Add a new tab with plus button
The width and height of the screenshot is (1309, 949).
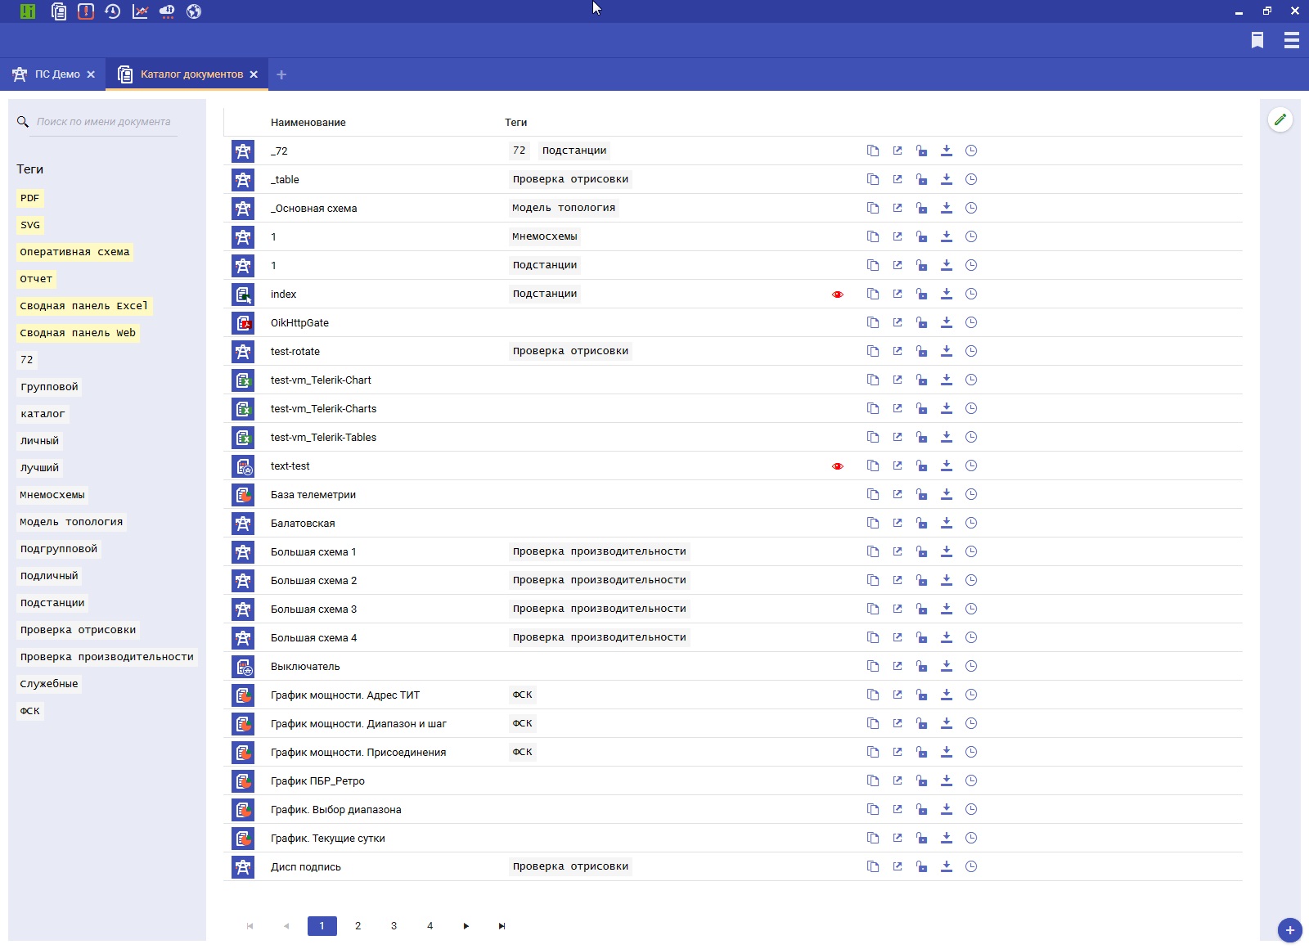[281, 74]
